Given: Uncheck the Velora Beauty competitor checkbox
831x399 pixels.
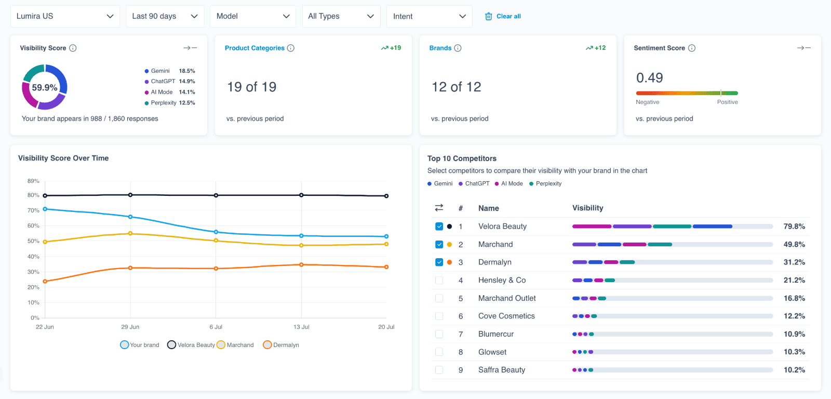Looking at the screenshot, I should pos(439,227).
